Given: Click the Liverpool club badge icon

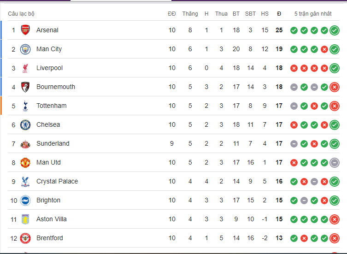Looking at the screenshot, I should [x=25, y=68].
